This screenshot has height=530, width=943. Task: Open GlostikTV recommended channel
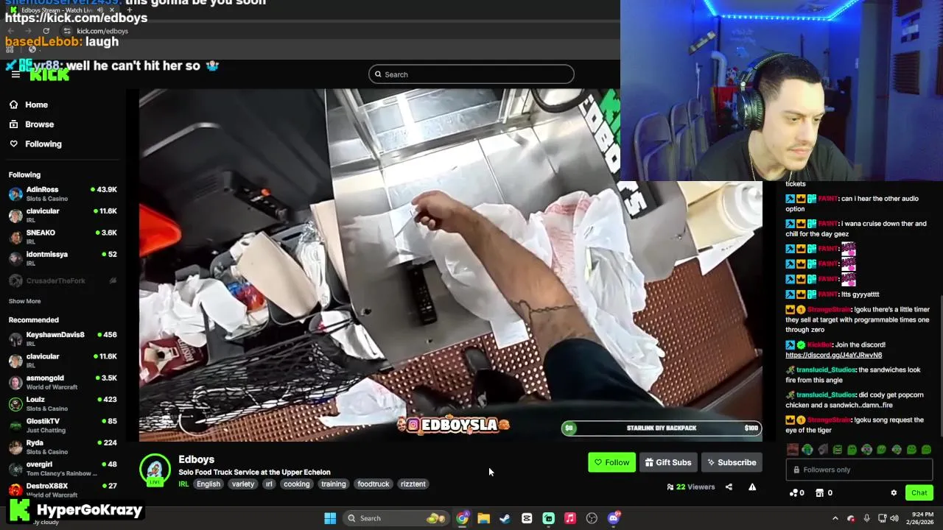63,425
